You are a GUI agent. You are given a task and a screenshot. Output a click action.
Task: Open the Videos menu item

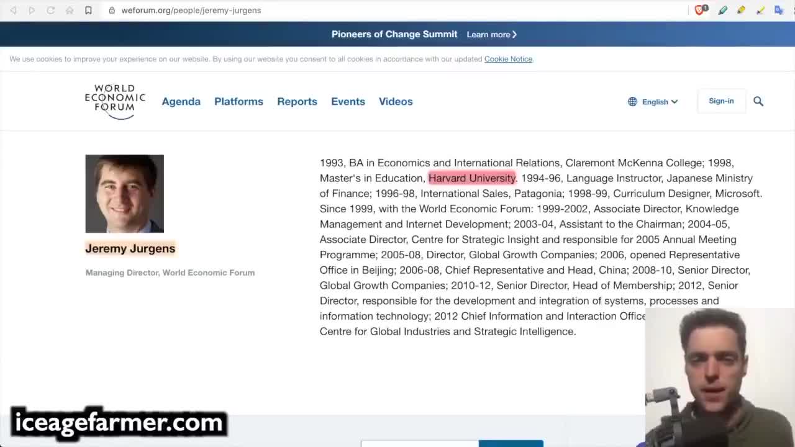tap(396, 101)
